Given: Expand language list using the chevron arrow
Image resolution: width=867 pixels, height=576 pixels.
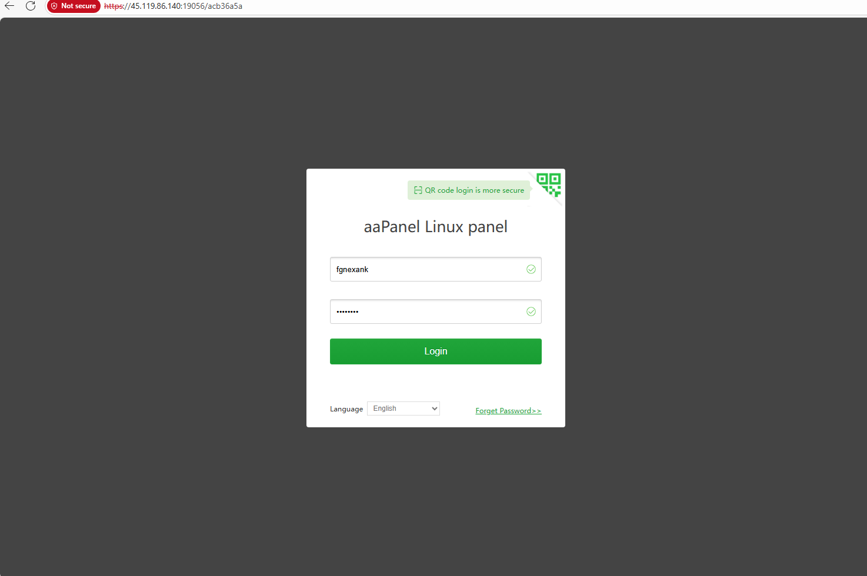Looking at the screenshot, I should click(x=435, y=408).
